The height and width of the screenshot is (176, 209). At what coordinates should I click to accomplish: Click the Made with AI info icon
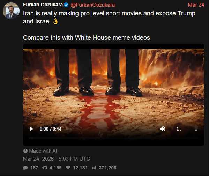pyautogui.click(x=25, y=151)
